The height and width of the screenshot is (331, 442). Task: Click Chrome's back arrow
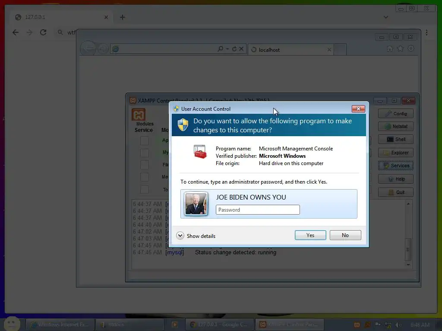coord(16,32)
